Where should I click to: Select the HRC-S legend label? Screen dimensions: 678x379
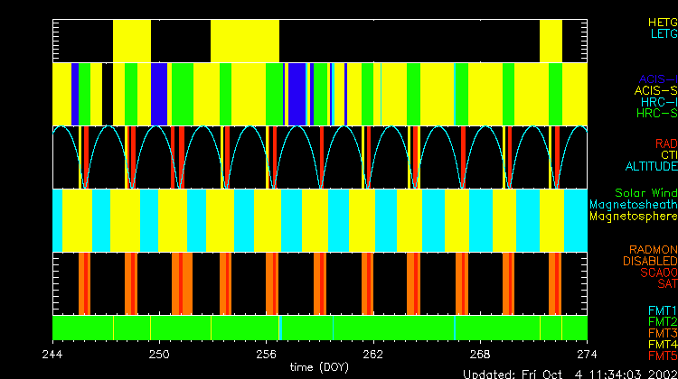656,114
